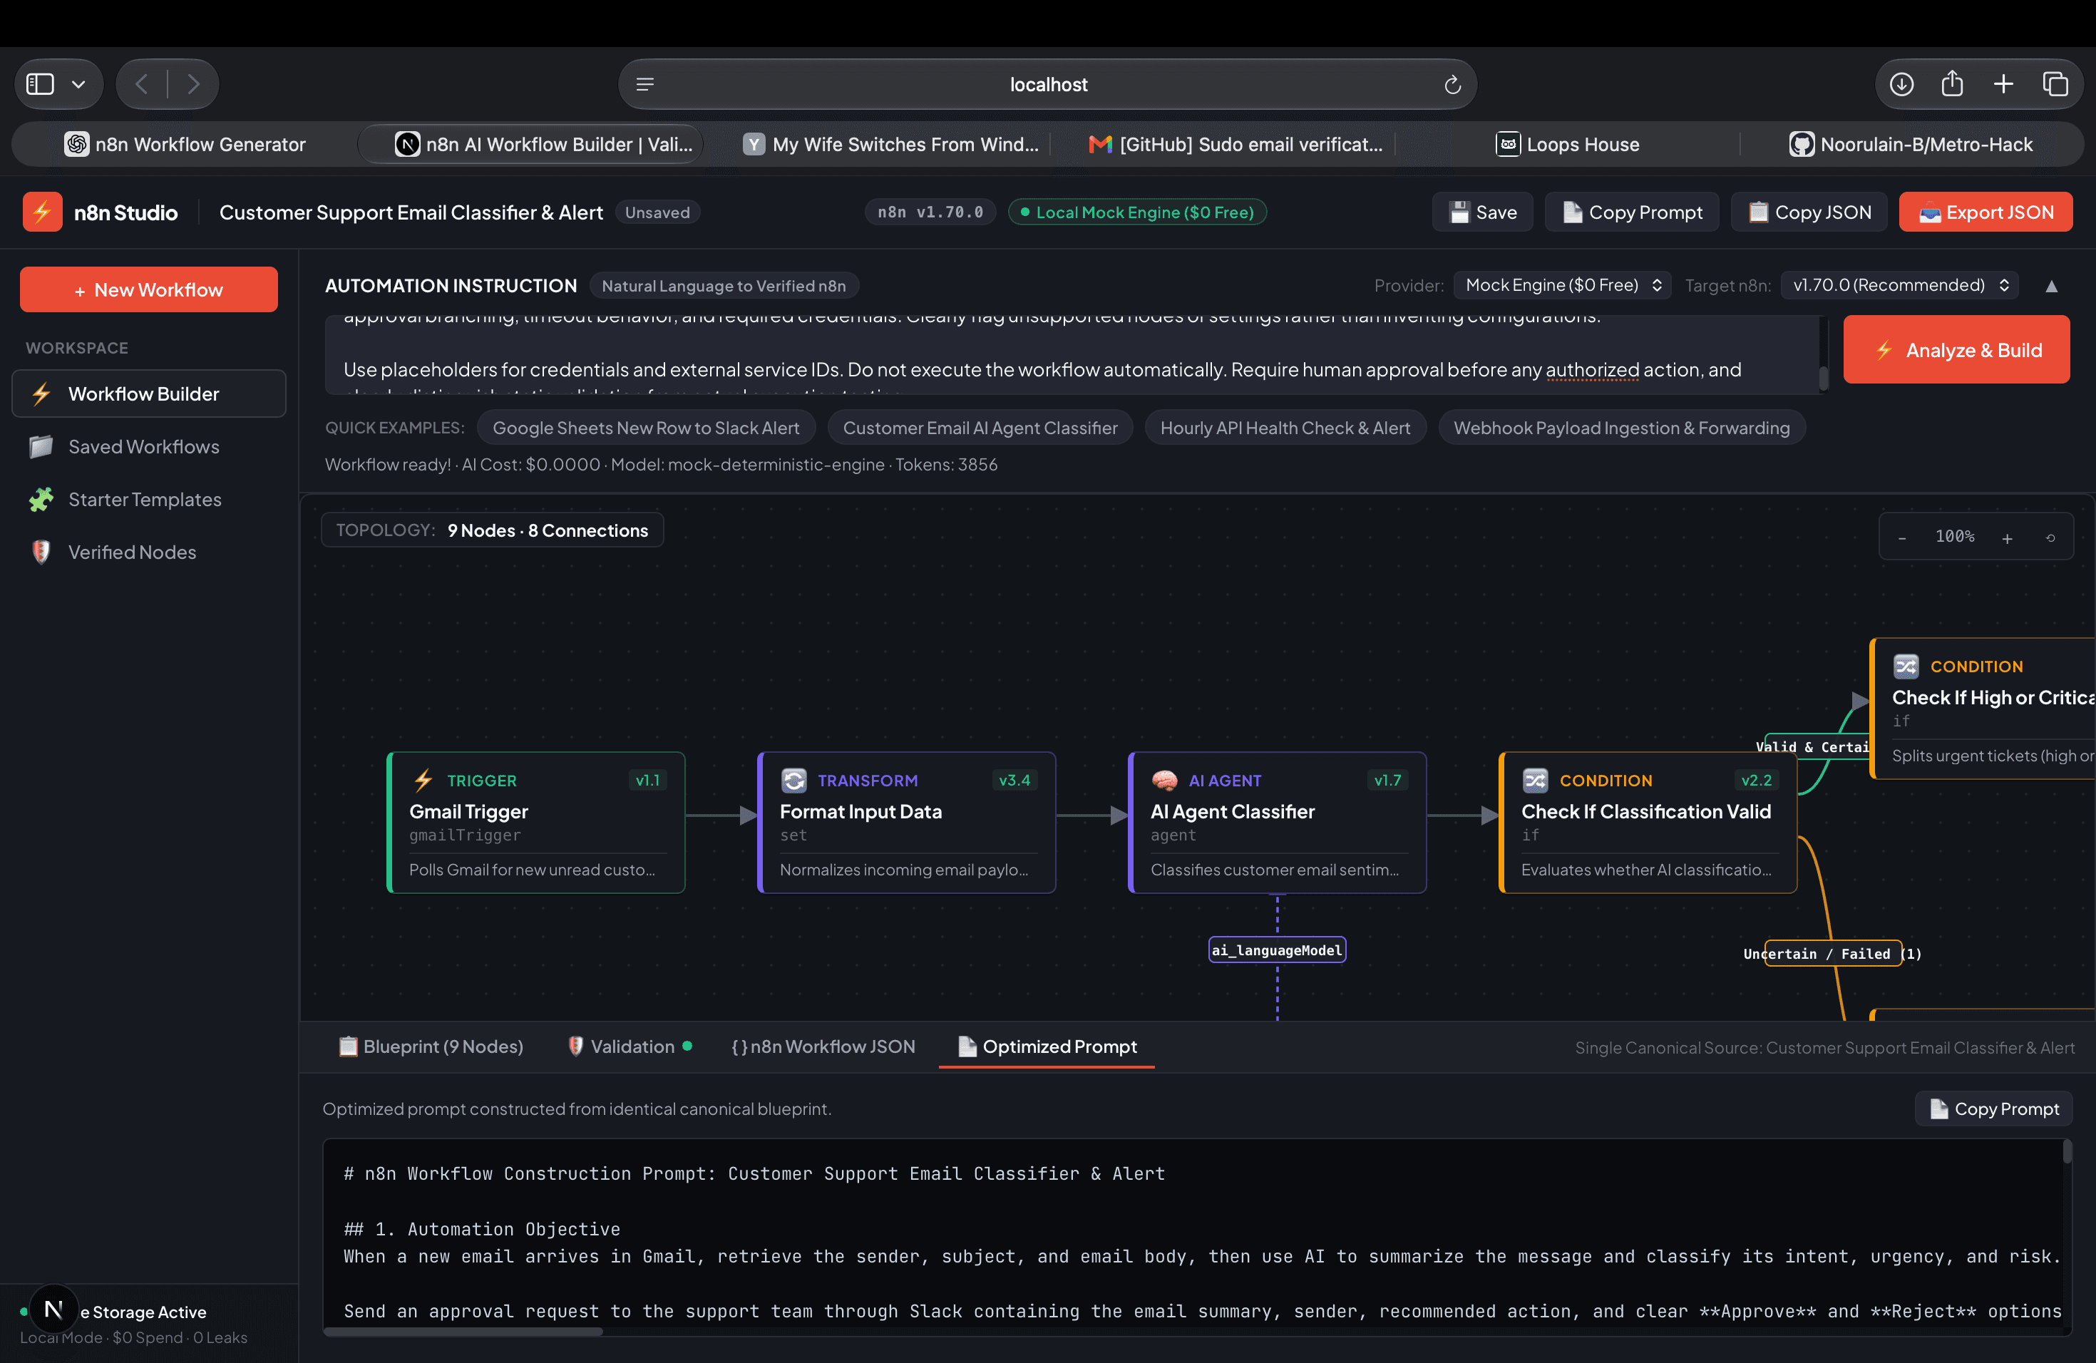2096x1363 pixels.
Task: Click Copy JSON in the header
Action: coord(1809,212)
